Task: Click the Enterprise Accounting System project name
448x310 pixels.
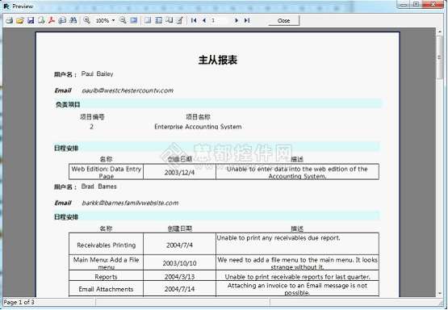Action: click(198, 127)
